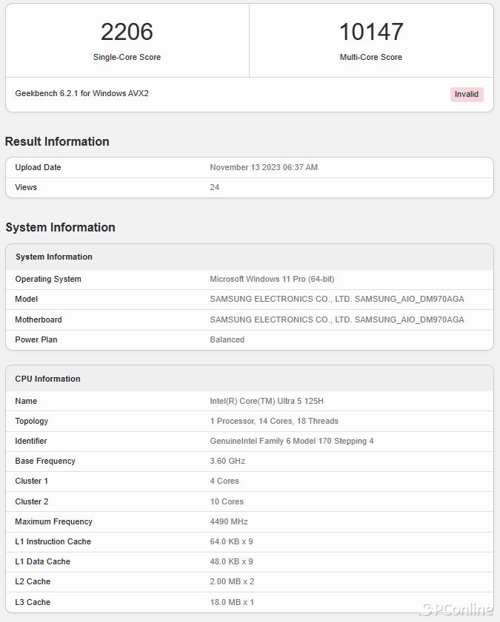Click the Invalid status badge

[x=467, y=95]
